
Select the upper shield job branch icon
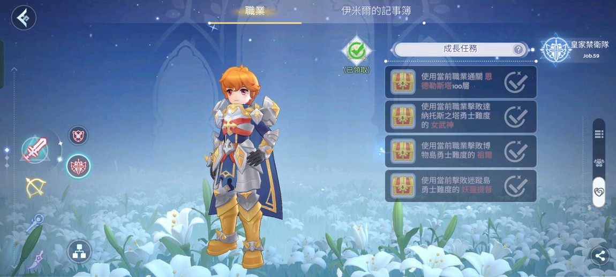[78, 135]
